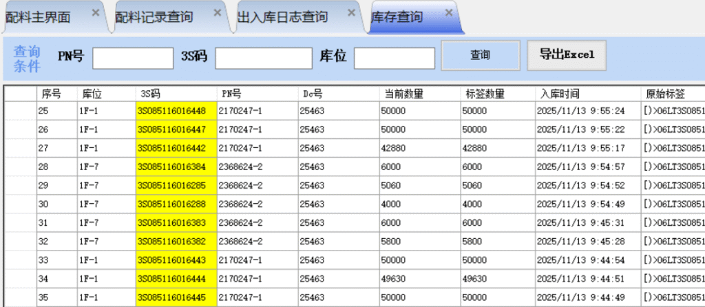
Task: Click 当前数量 cell 42880
Action: pos(421,148)
